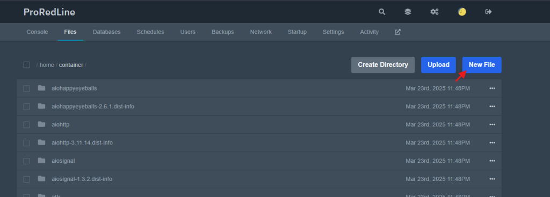Open the three-dot menu for aiosignal-1.3.2.dist-info

point(492,179)
